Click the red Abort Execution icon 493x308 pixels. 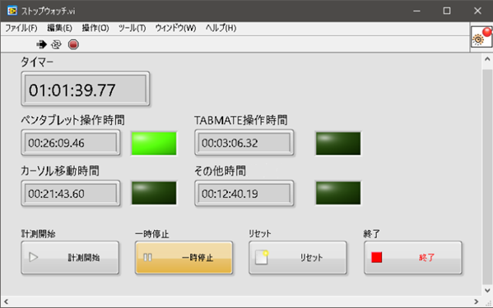pos(73,44)
